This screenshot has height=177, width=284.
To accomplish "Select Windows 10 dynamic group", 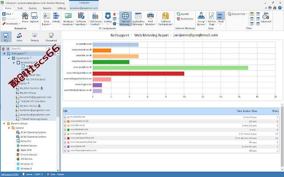I will (x=27, y=164).
